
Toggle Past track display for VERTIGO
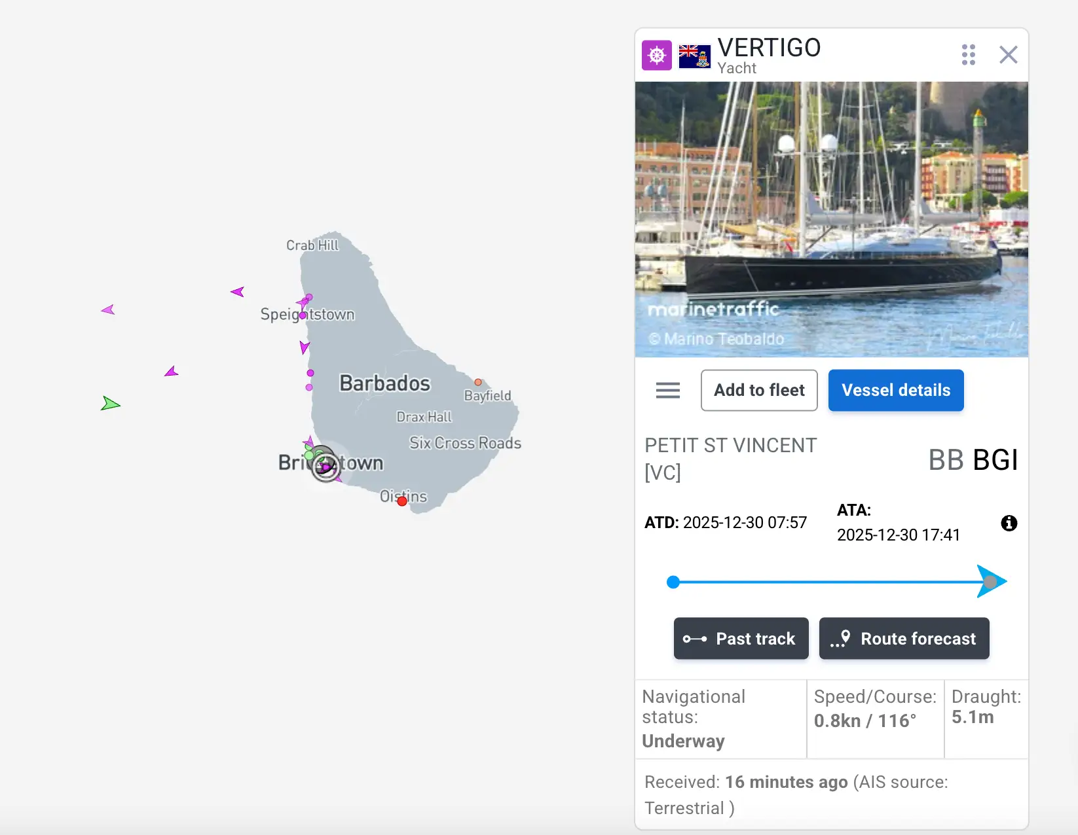click(x=741, y=638)
